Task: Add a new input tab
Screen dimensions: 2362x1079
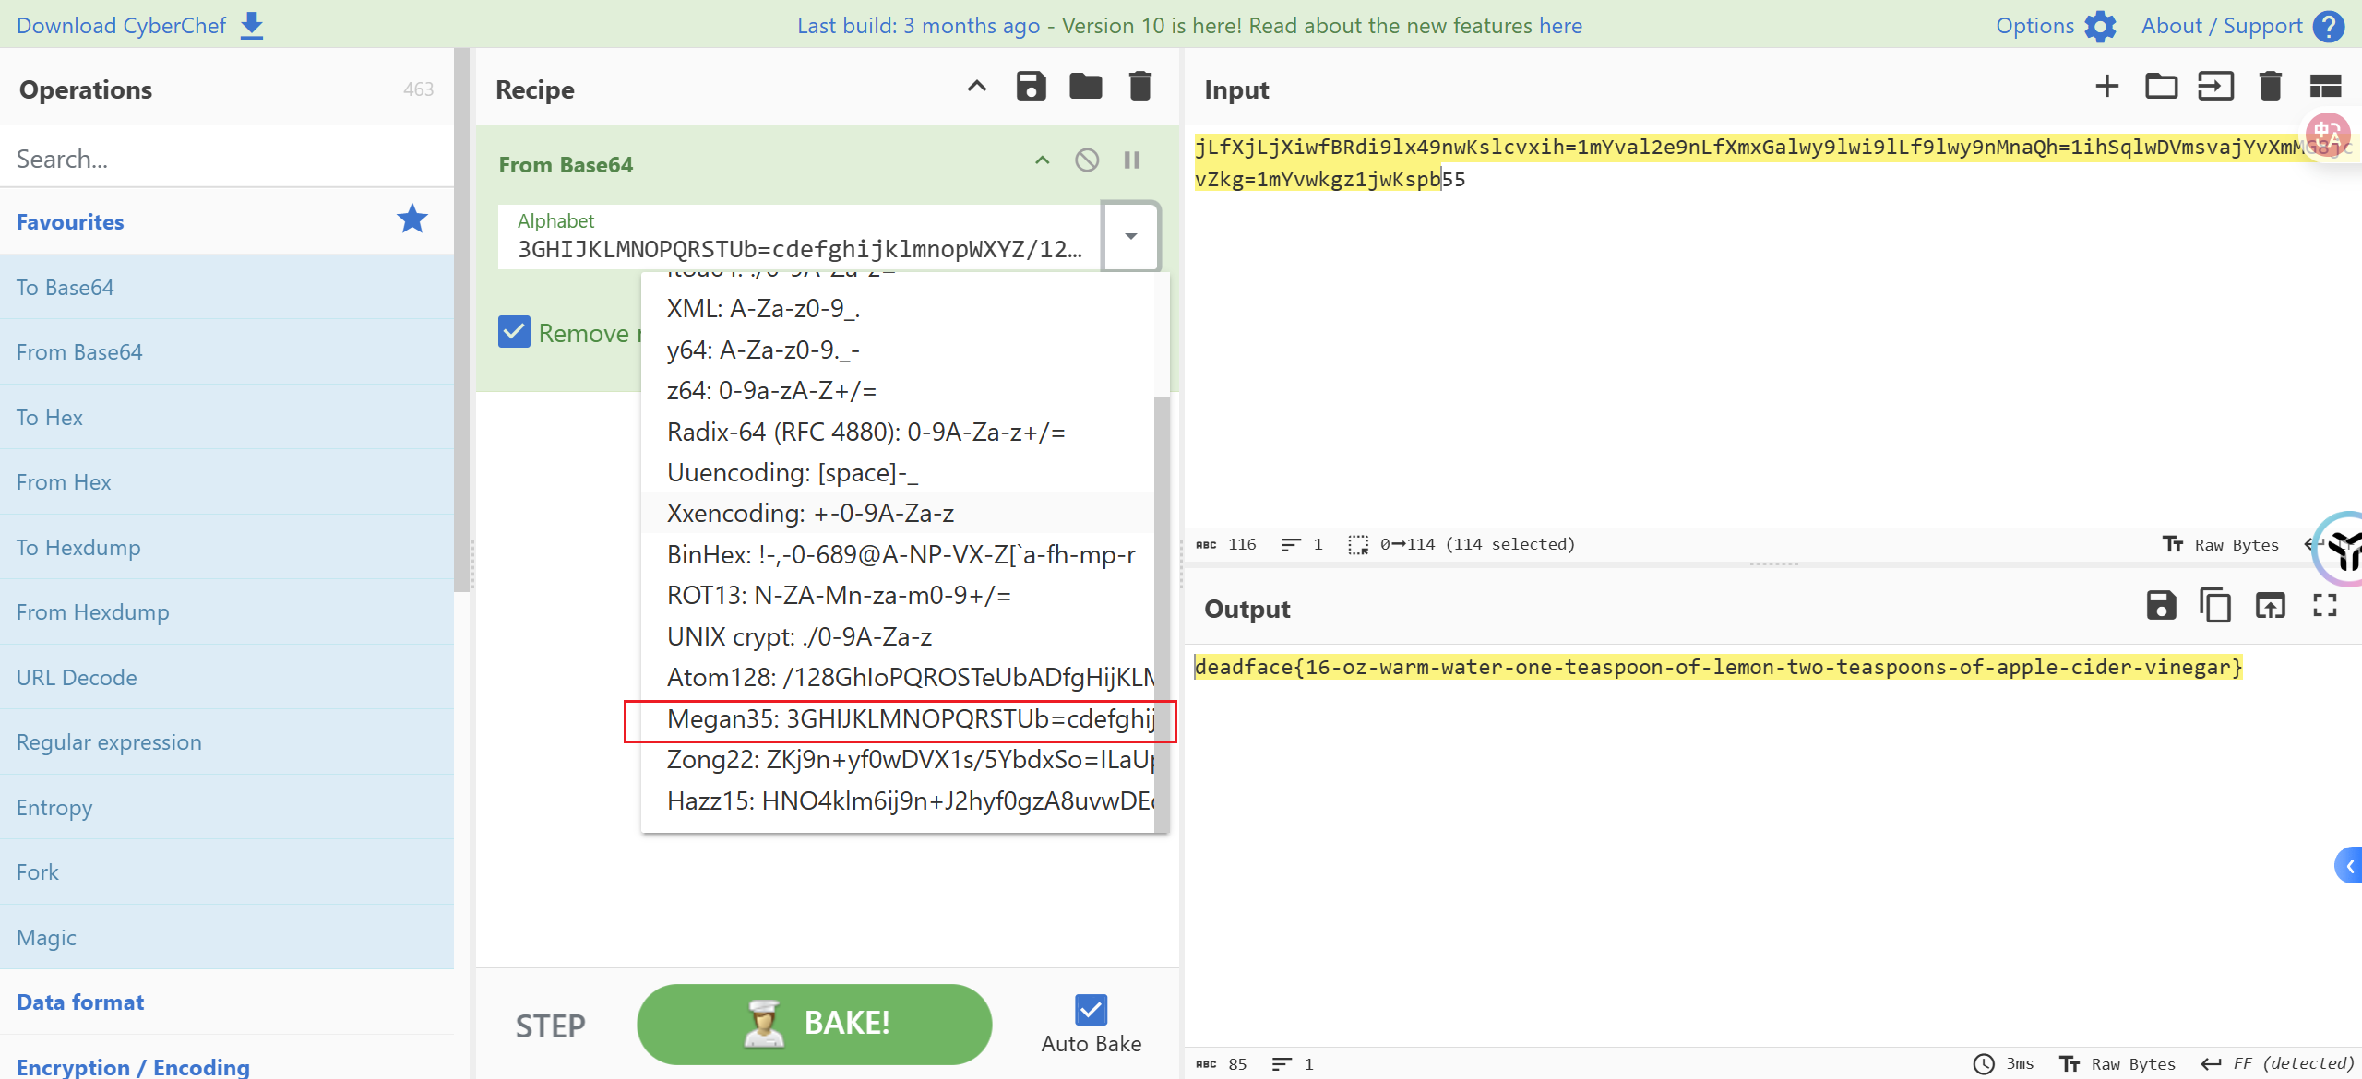Action: click(2106, 87)
